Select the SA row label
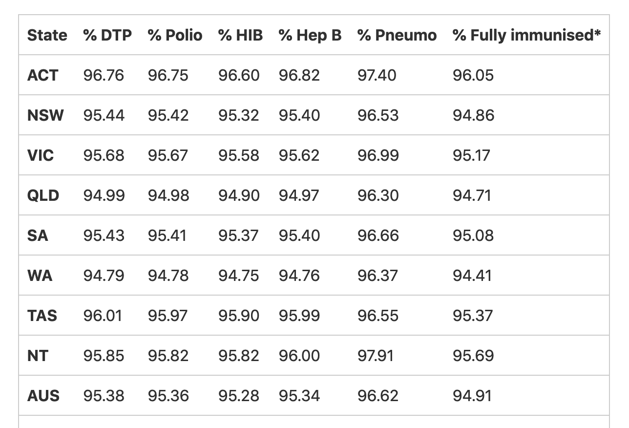 [38, 235]
